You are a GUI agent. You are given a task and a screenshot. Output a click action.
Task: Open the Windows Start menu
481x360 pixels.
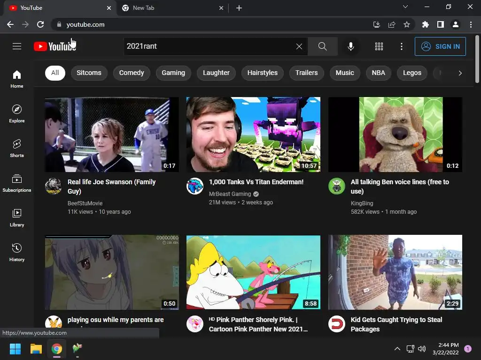tap(15, 349)
